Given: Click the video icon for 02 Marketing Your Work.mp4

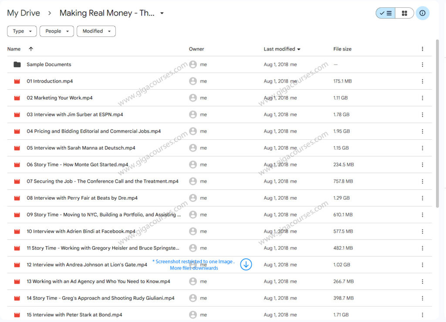Looking at the screenshot, I should [x=17, y=98].
